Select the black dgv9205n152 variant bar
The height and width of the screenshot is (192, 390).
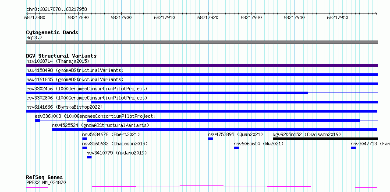325,139
